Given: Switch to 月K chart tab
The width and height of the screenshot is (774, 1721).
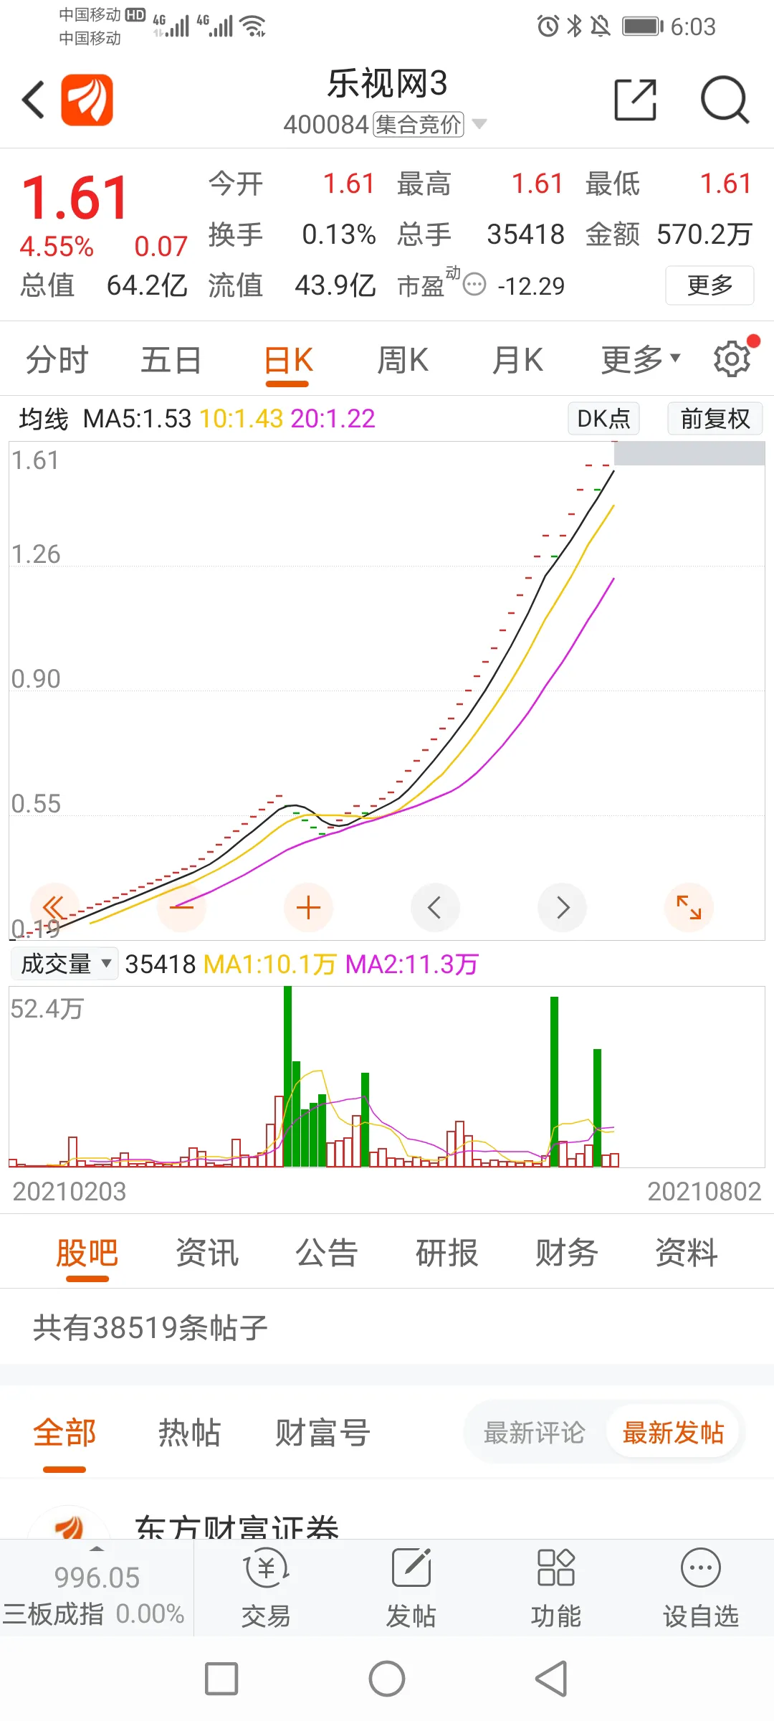Looking at the screenshot, I should 517,359.
